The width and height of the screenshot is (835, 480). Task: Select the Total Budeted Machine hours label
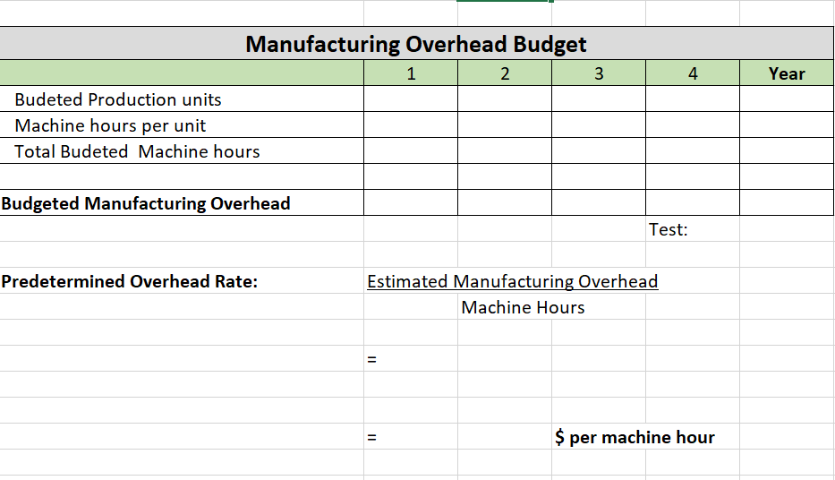pos(137,152)
